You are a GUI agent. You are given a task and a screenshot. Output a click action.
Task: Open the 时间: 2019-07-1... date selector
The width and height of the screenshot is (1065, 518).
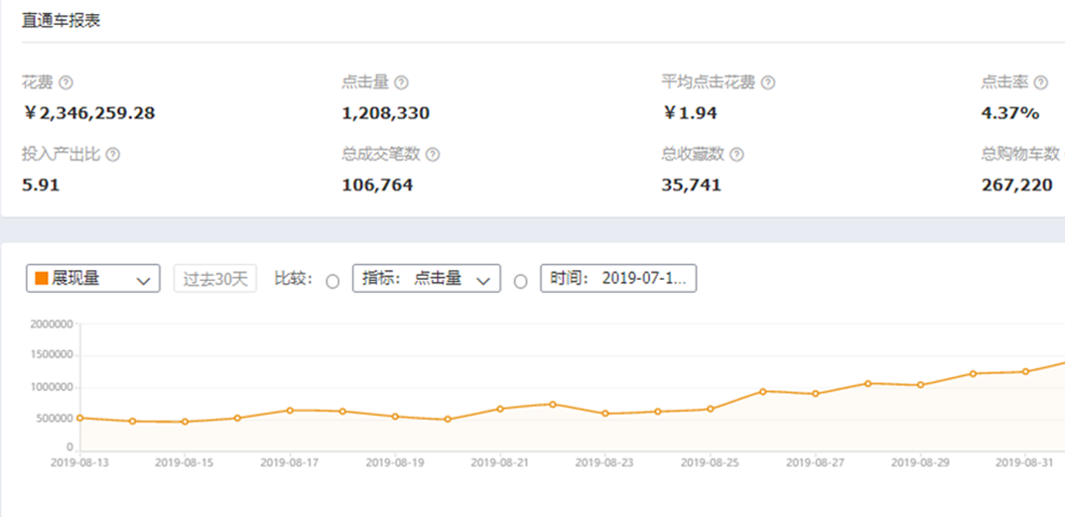click(x=618, y=279)
